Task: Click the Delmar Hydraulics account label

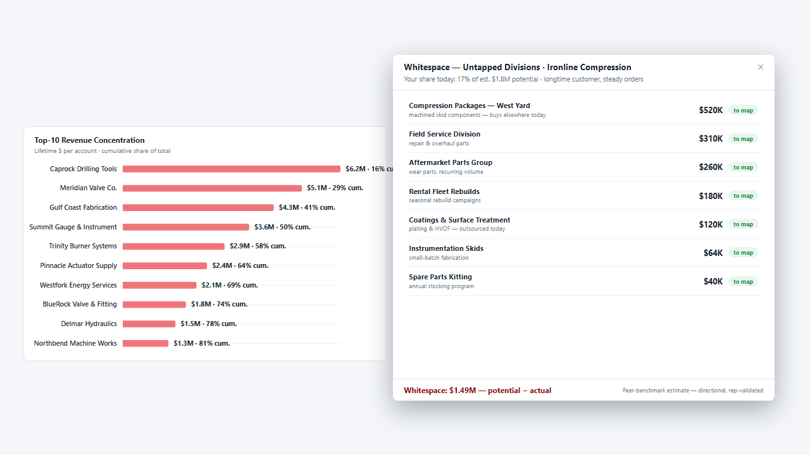Action: (89, 324)
